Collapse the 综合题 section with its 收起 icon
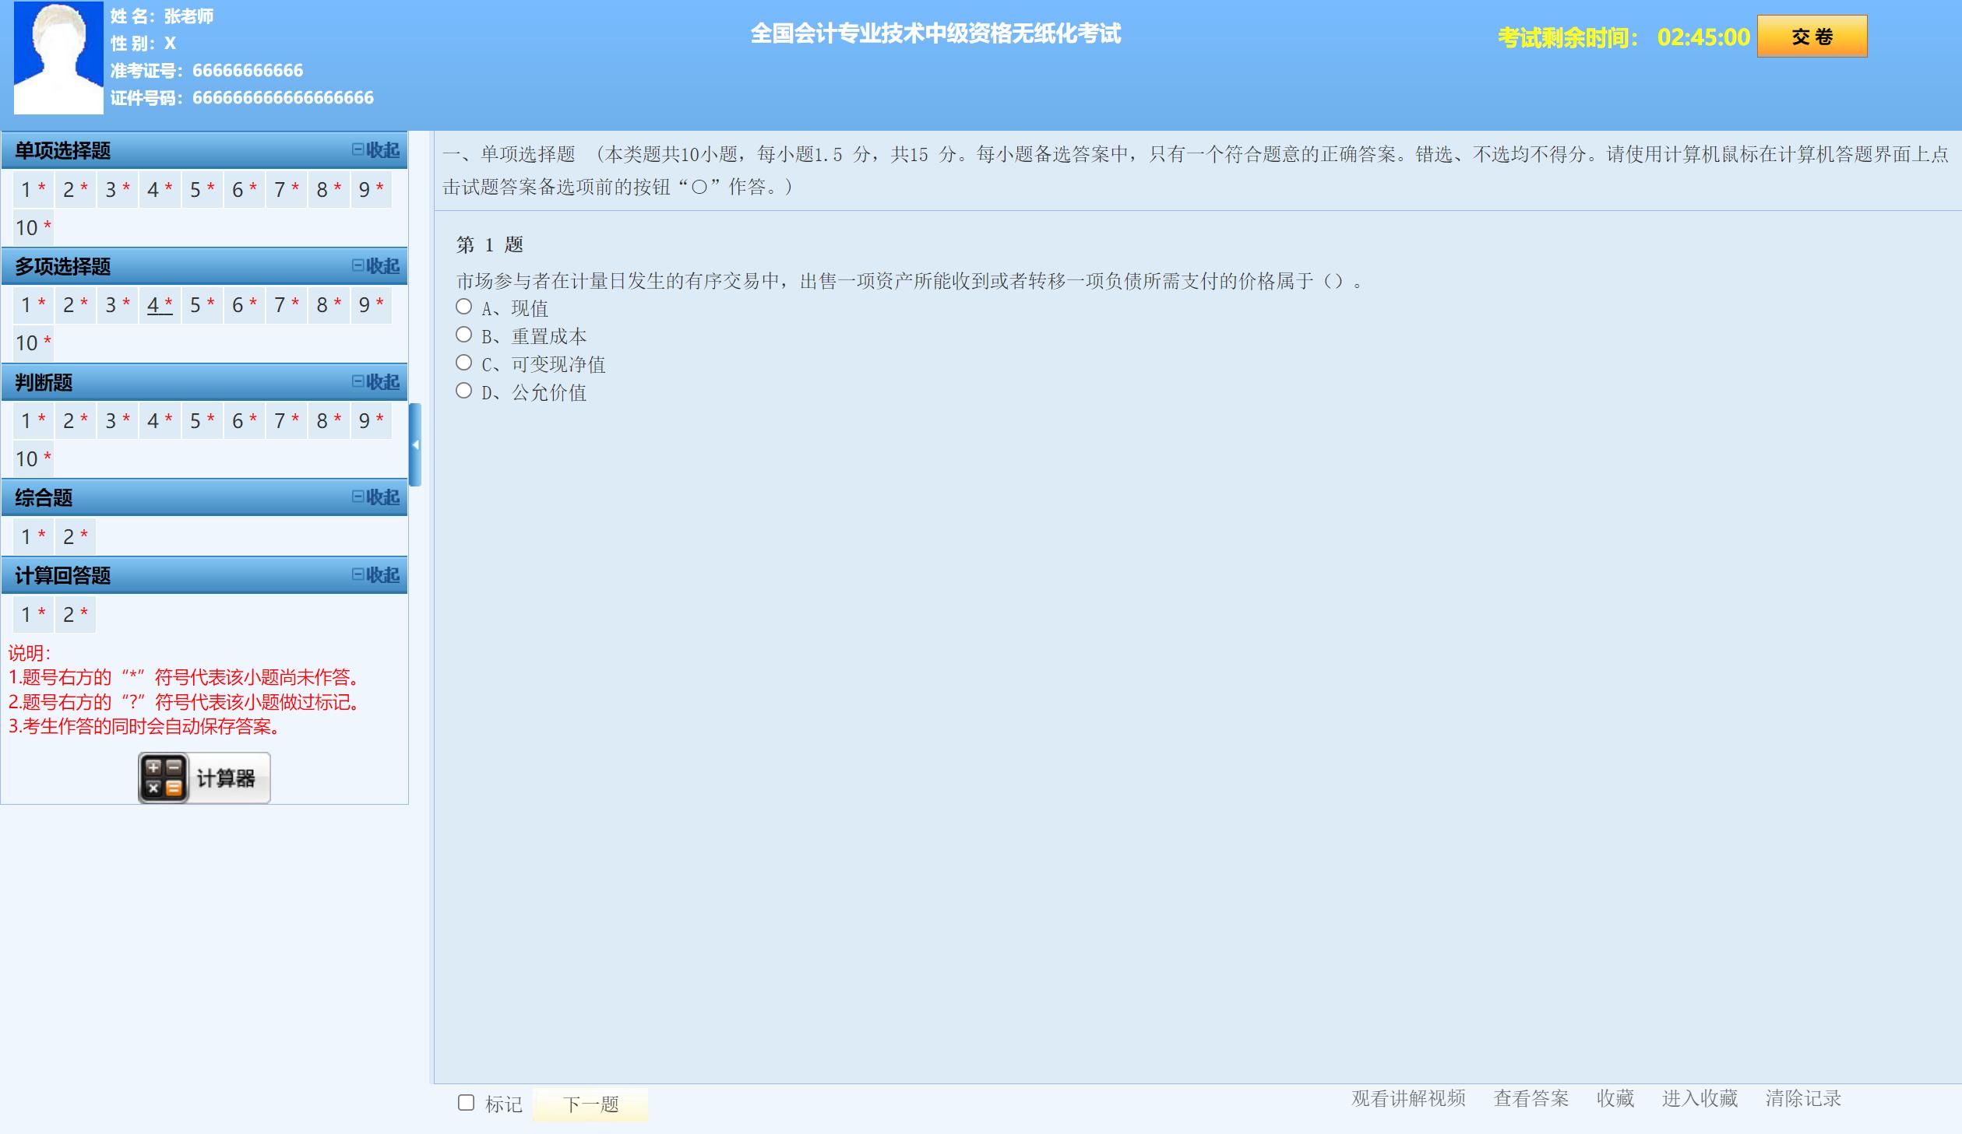 (378, 497)
